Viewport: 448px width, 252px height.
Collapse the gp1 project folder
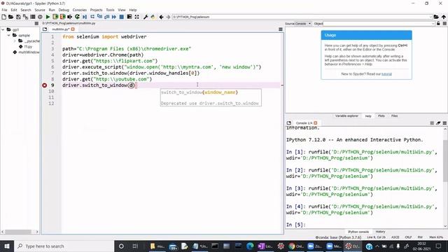(3, 29)
